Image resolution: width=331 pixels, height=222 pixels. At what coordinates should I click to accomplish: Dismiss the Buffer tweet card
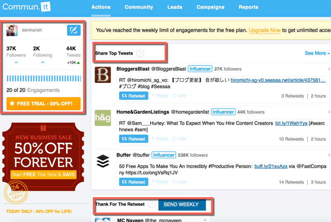tap(329, 155)
